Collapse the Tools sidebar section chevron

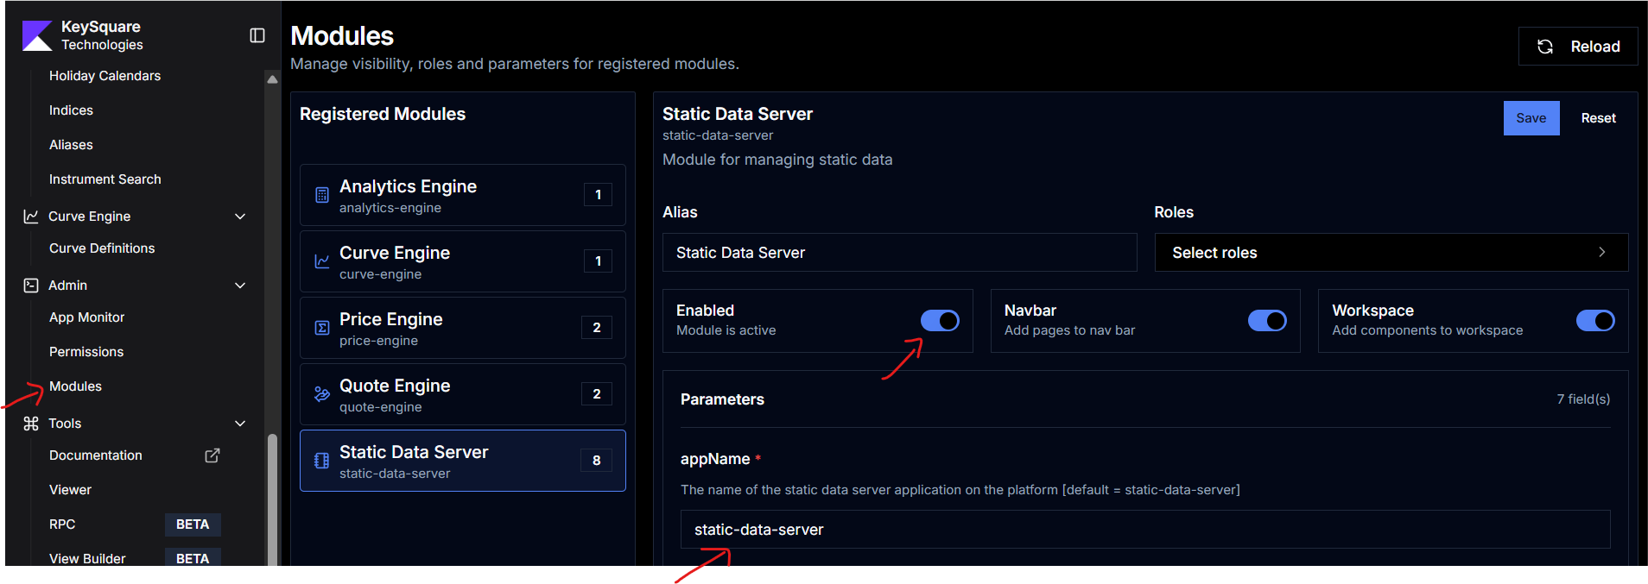241,424
